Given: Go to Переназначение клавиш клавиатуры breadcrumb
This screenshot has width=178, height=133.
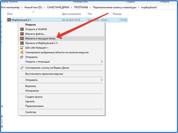Looking at the screenshot, I should coord(114,8).
